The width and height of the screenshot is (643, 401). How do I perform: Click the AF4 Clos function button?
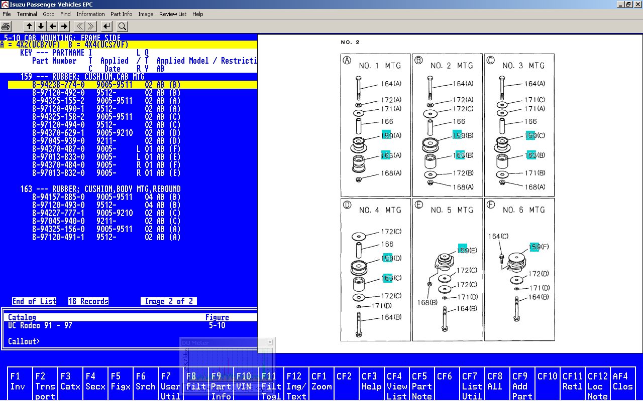click(623, 384)
